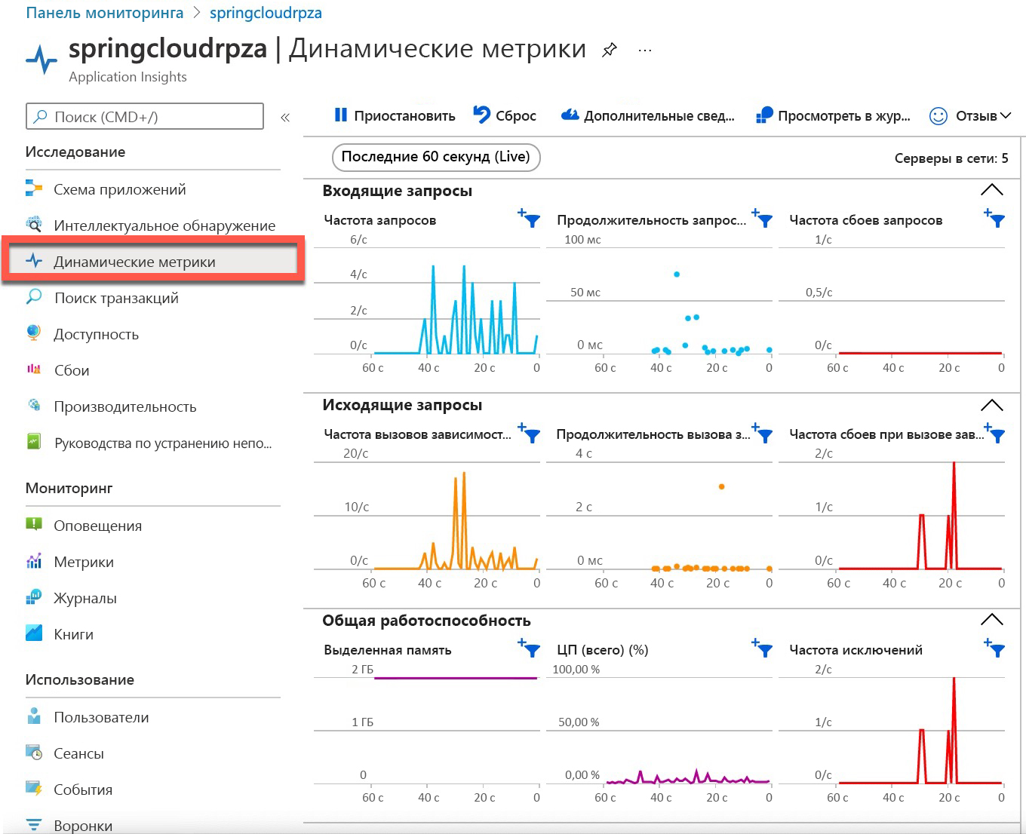Screen dimensions: 1026x834
Task: Select Динамические метрики in sidebar
Action: 152,261
